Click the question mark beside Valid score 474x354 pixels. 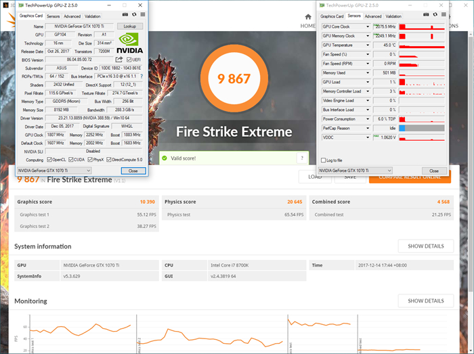(x=301, y=158)
